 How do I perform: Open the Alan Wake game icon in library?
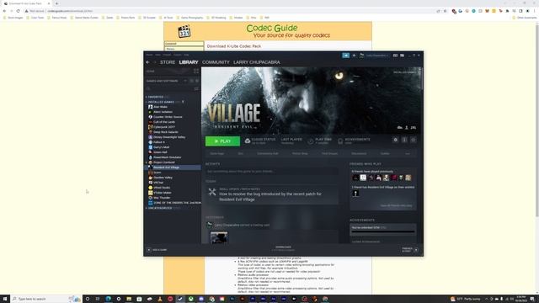[150, 107]
